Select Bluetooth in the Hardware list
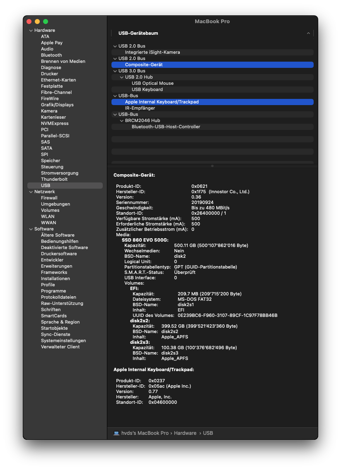Image resolution: width=341 pixels, height=470 pixels. [x=51, y=55]
